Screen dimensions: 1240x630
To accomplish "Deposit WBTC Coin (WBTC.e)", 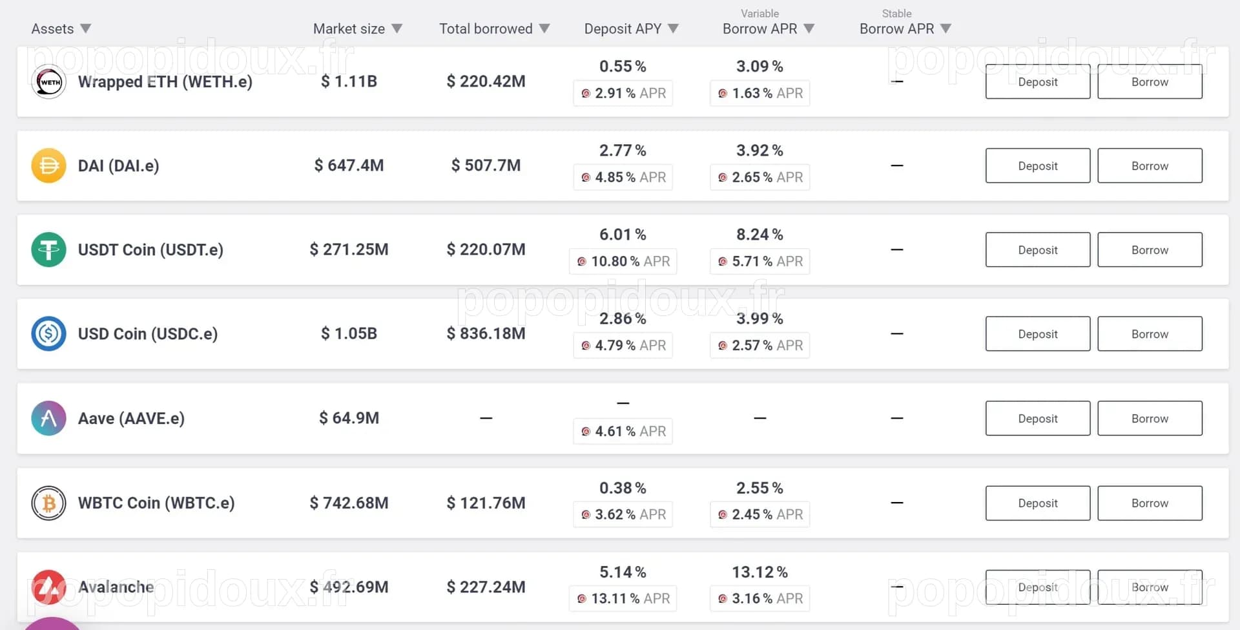I will tap(1038, 503).
